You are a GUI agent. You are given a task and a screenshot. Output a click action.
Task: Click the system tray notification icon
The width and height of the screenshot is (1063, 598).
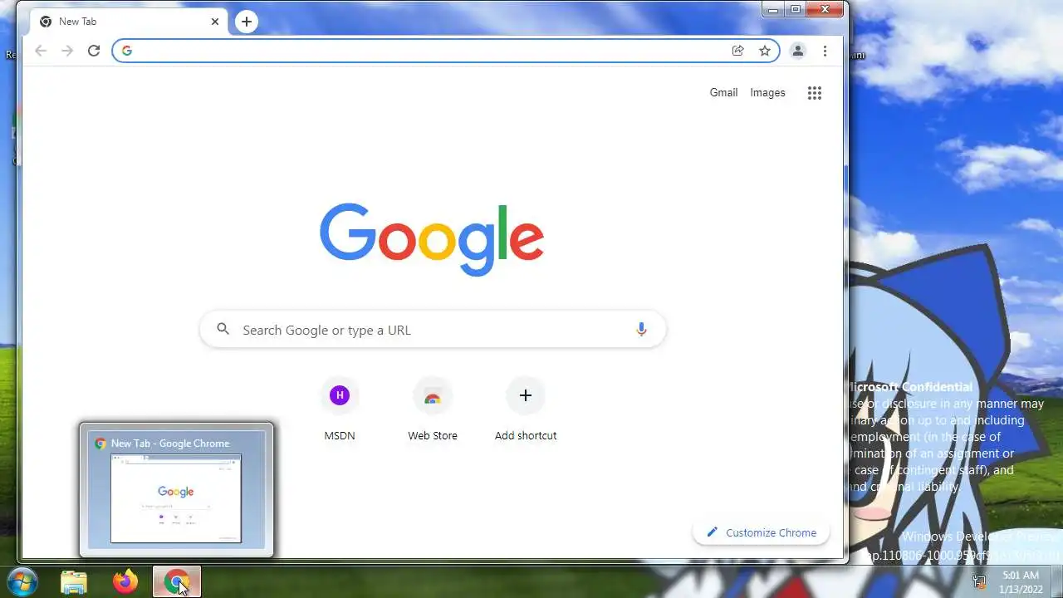tap(980, 582)
